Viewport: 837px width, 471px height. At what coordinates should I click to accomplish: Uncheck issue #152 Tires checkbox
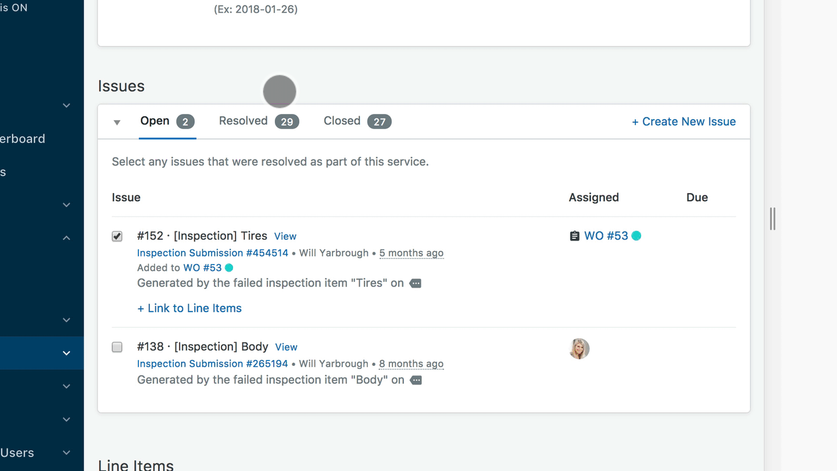117,236
